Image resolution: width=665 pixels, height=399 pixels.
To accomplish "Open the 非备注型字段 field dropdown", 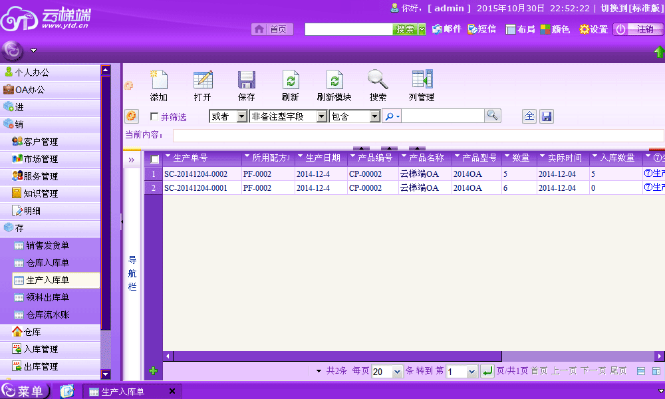I will (x=321, y=116).
